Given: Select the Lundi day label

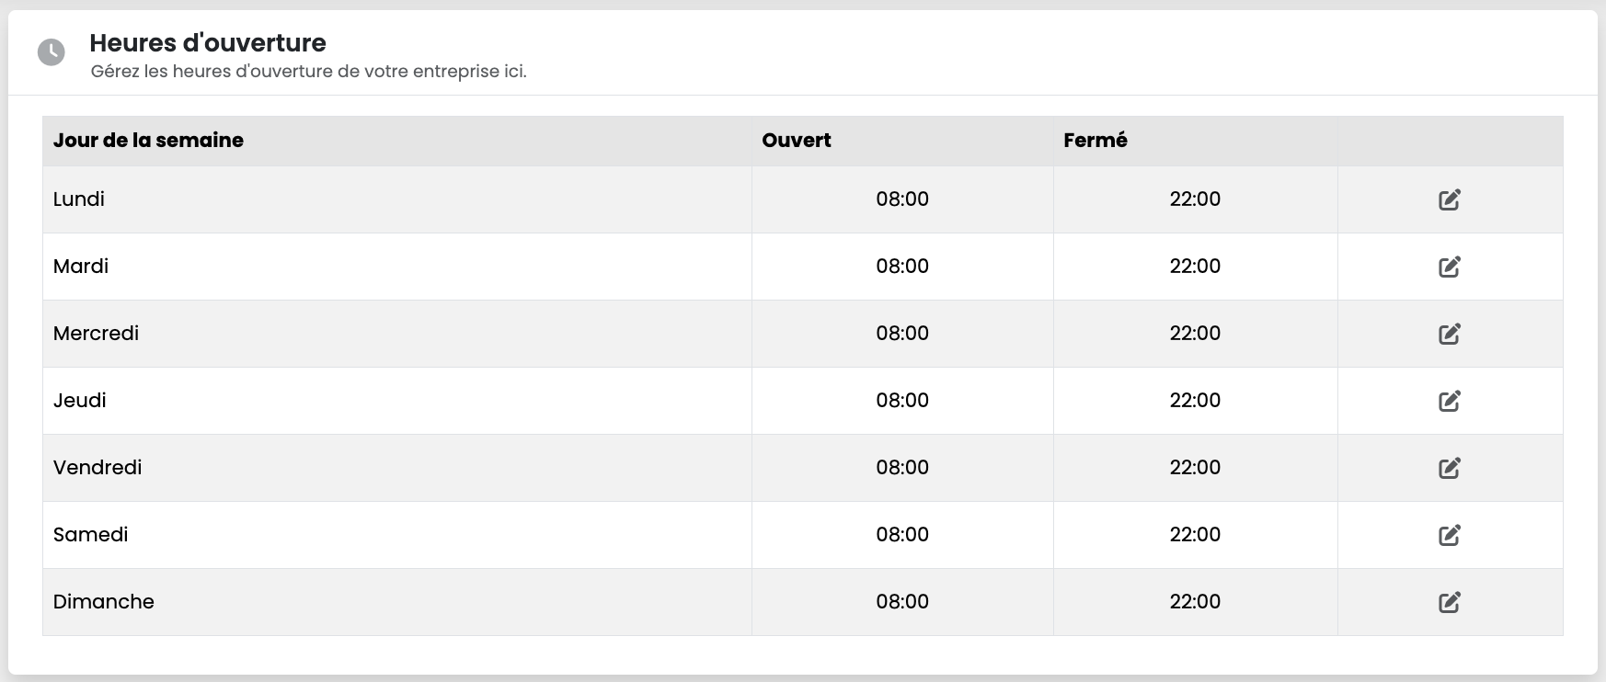Looking at the screenshot, I should coord(79,199).
